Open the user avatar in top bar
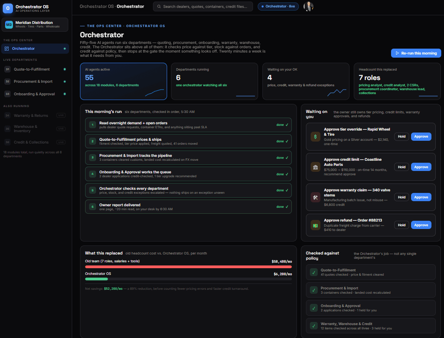 click(308, 7)
